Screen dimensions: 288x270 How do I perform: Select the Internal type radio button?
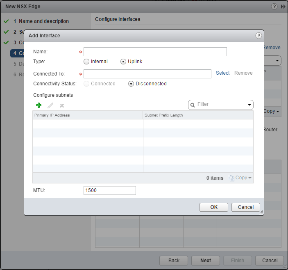point(86,62)
